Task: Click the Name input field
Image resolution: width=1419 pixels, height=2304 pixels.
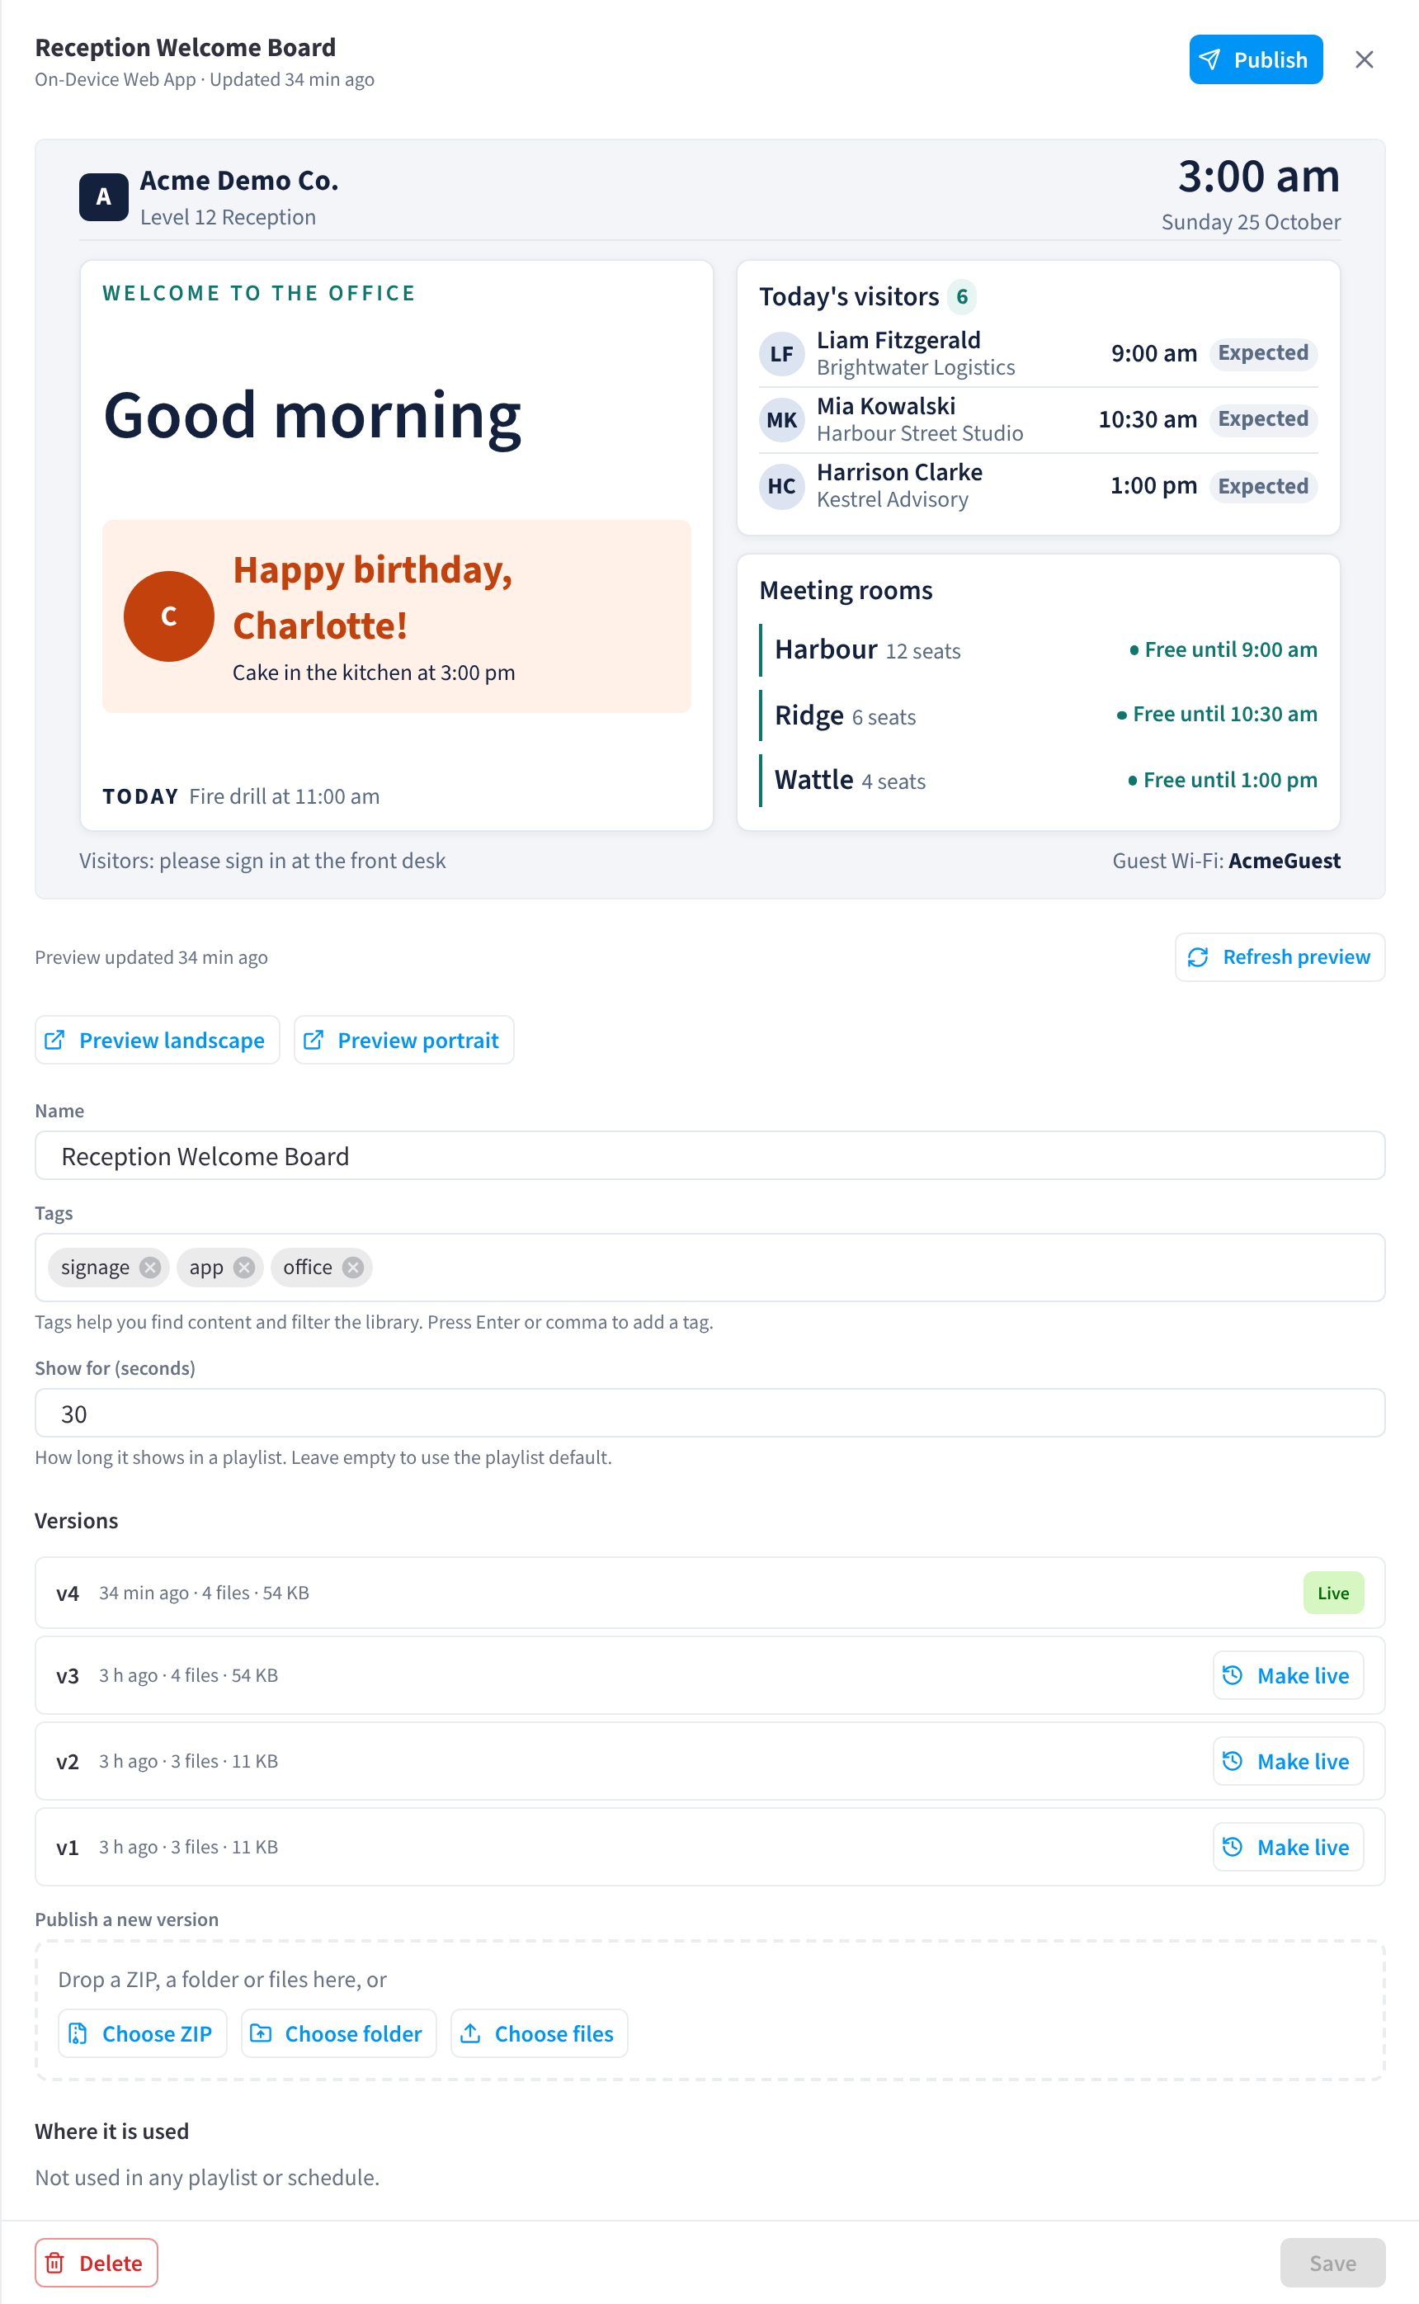Action: (709, 1155)
